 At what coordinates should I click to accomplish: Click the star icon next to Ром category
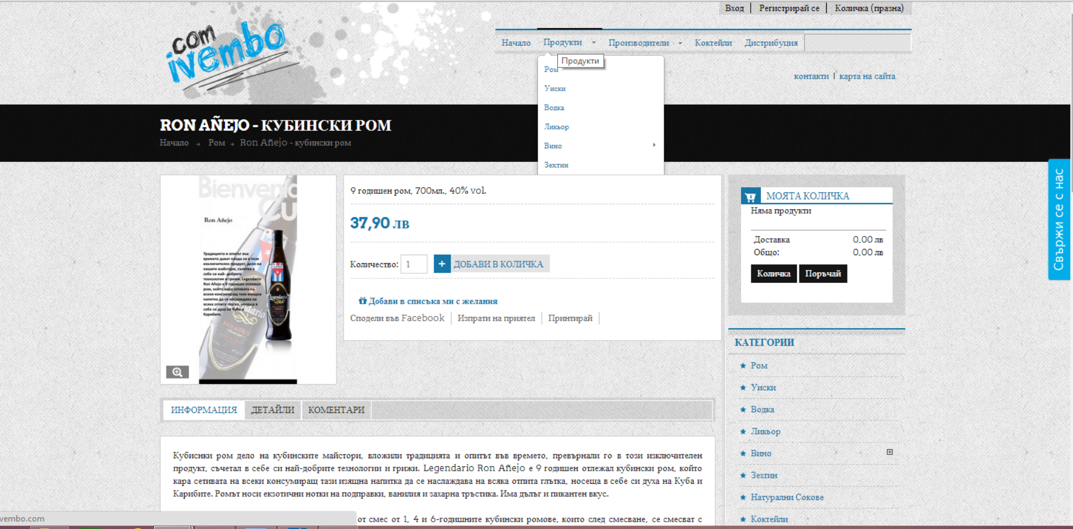point(743,365)
